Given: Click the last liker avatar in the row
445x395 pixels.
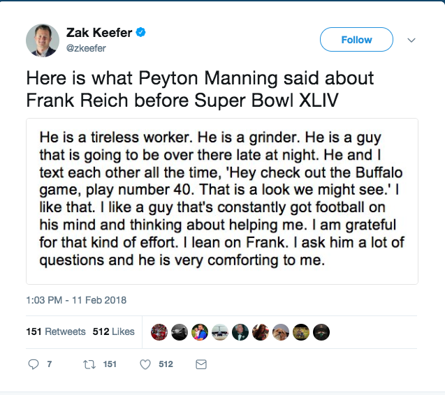Looking at the screenshot, I should pyautogui.click(x=321, y=332).
